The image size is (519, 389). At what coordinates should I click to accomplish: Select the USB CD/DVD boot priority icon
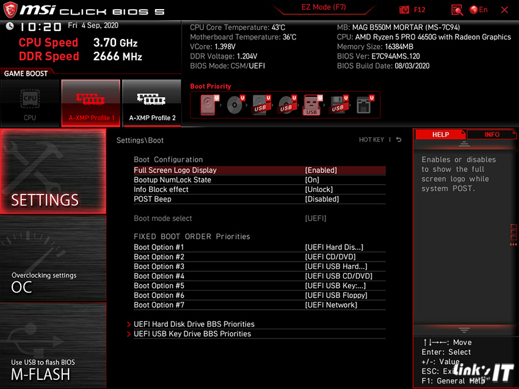[x=287, y=105]
